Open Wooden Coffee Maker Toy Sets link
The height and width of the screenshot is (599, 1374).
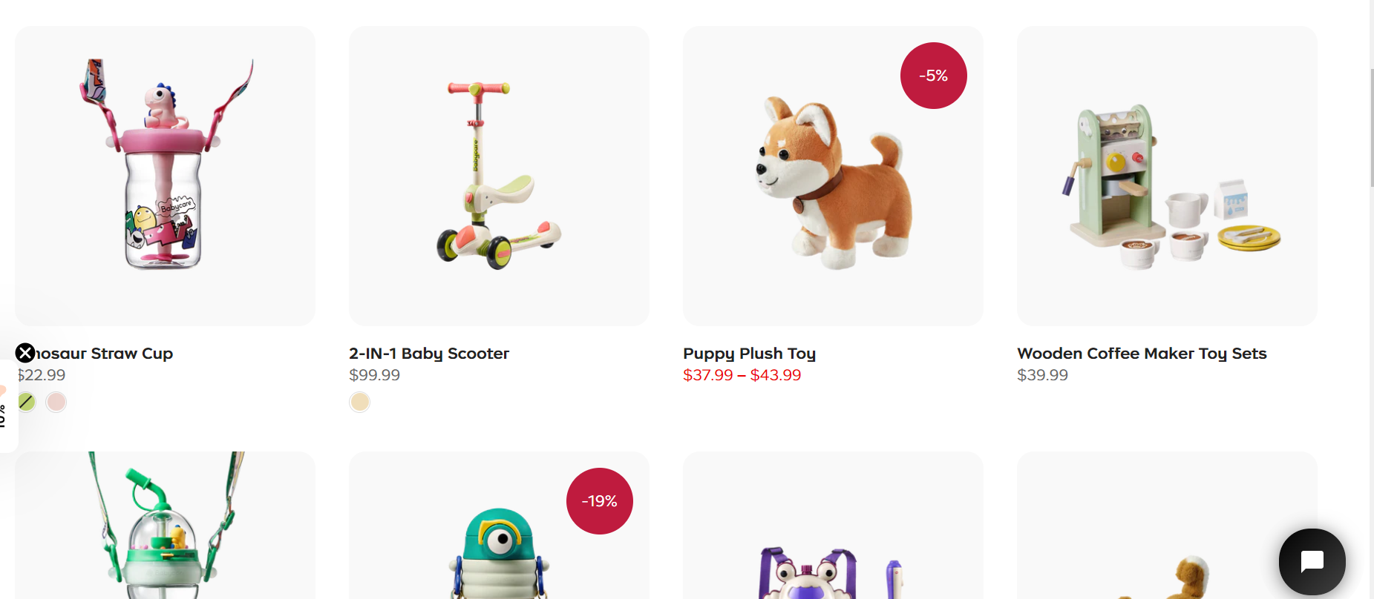1142,354
